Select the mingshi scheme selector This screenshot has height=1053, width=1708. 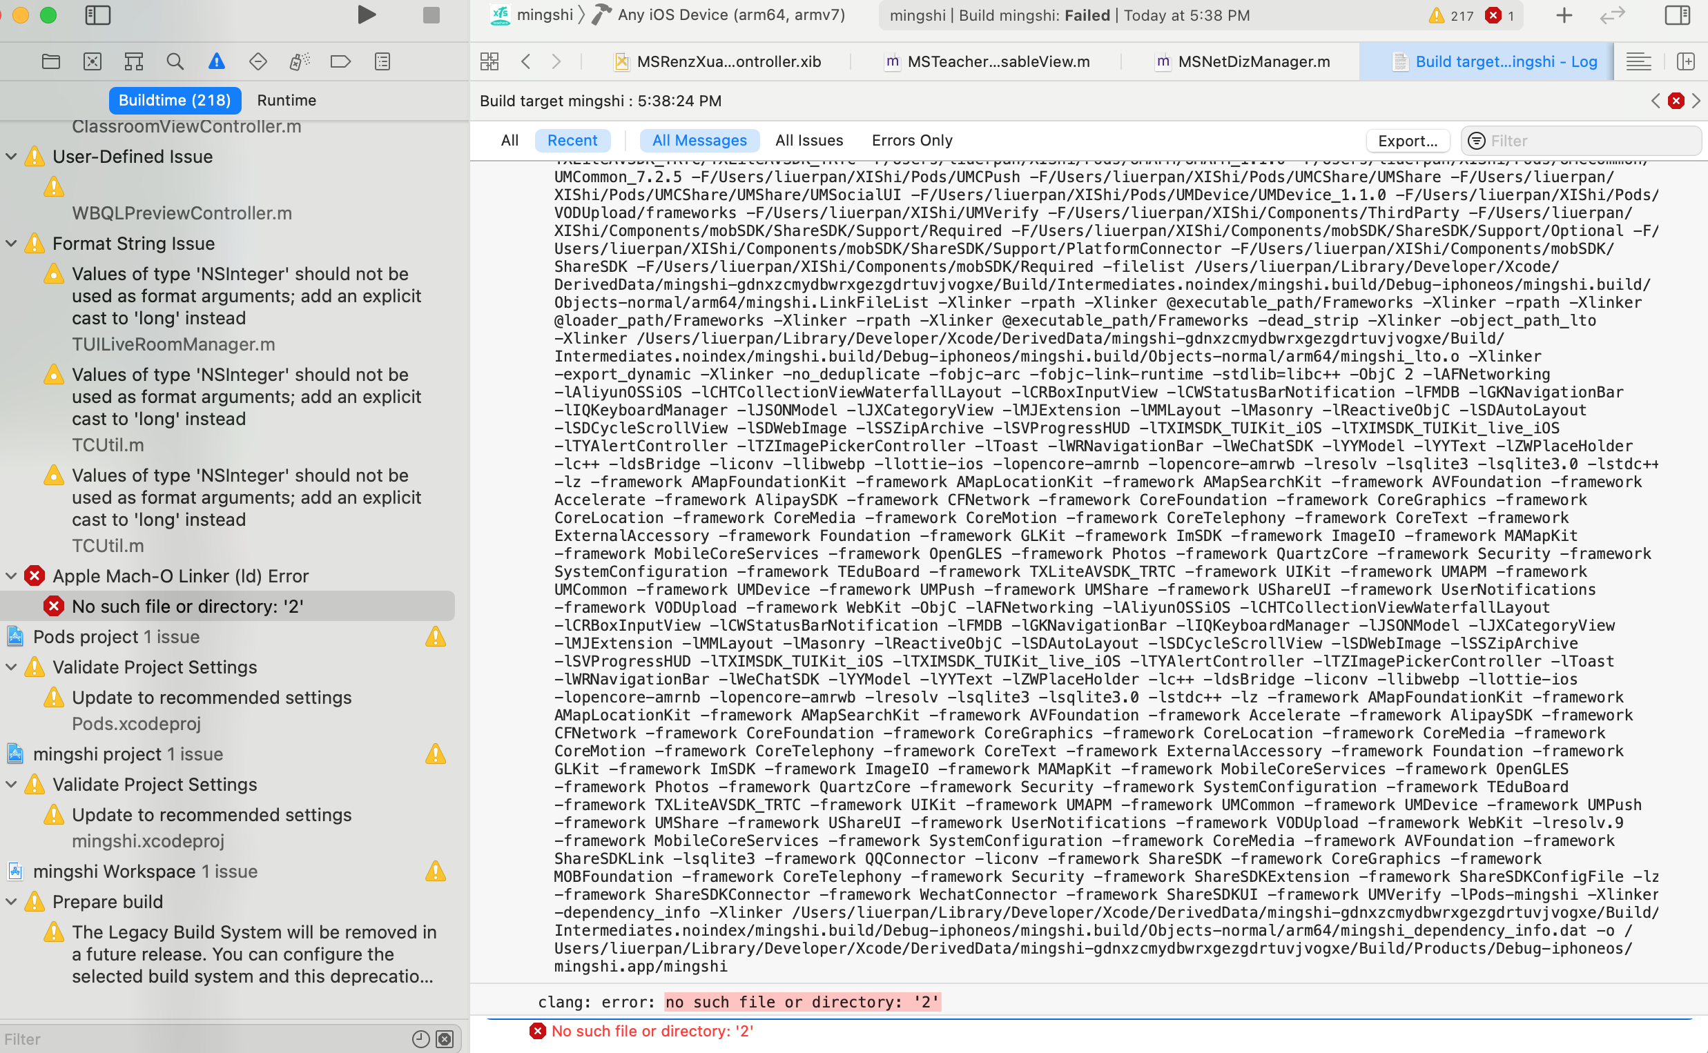(532, 14)
